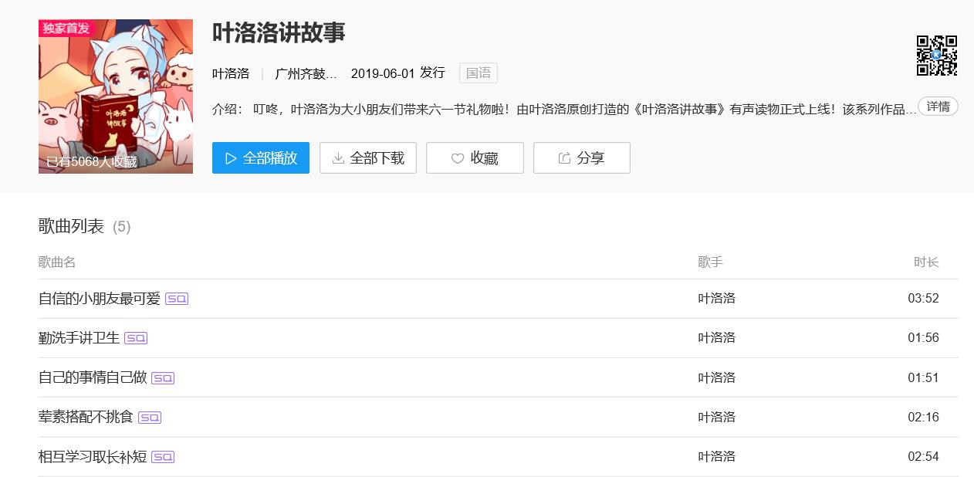974x477 pixels.
Task: Click SQ badge beside 相互学习取长补短
Action: 163,457
